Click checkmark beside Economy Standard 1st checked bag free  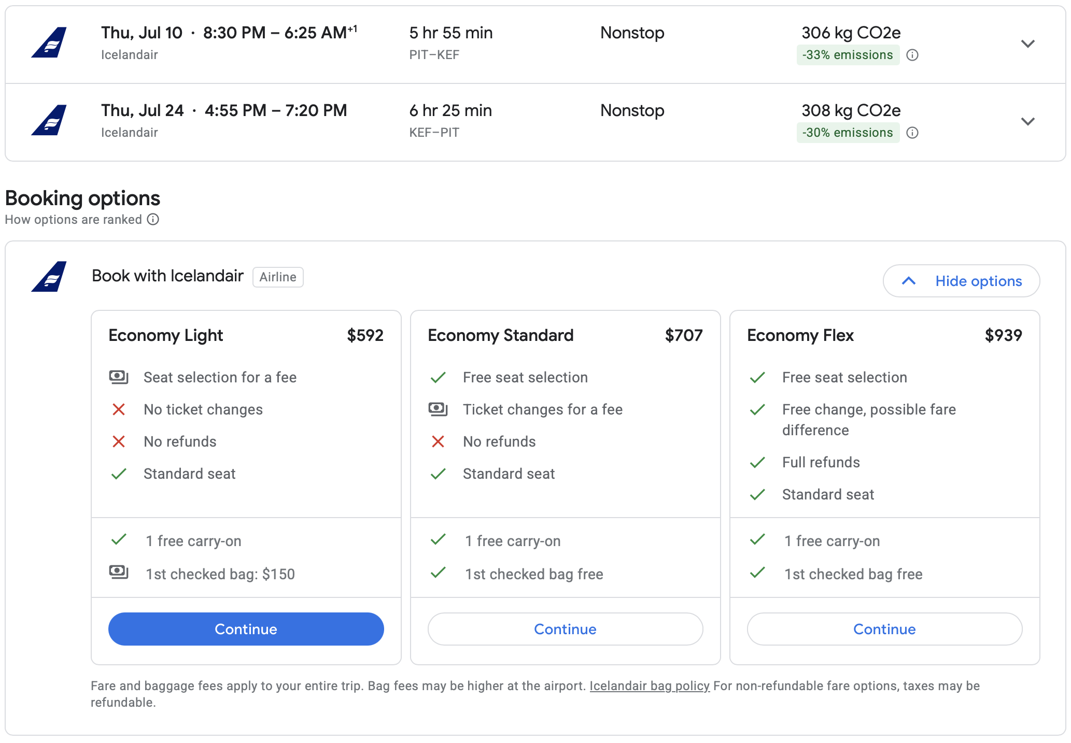438,573
